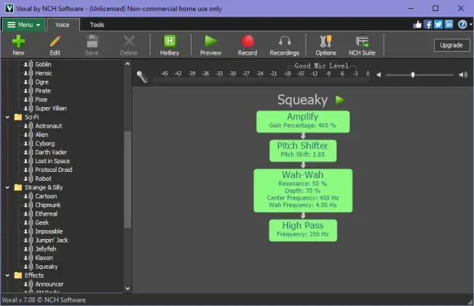The height and width of the screenshot is (306, 474).
Task: Click the Upgrade button
Action: 451,45
